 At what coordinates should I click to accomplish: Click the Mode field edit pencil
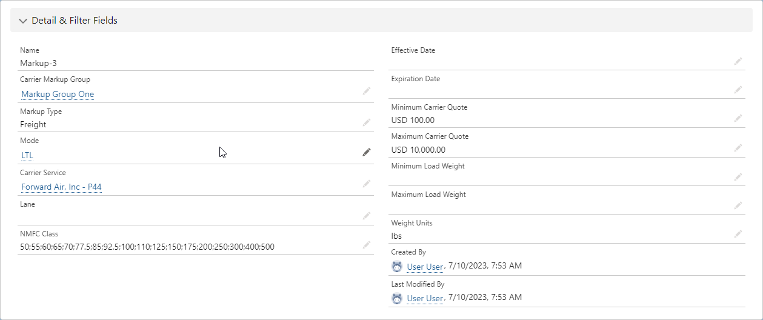(367, 152)
